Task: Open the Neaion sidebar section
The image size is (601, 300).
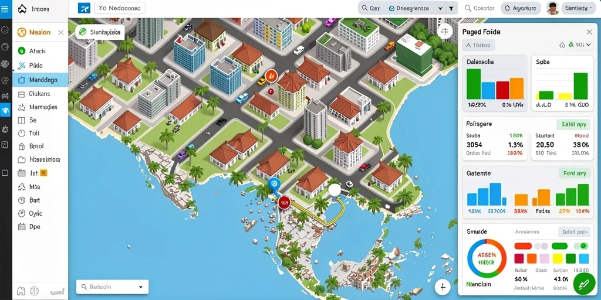Action: 40,33
